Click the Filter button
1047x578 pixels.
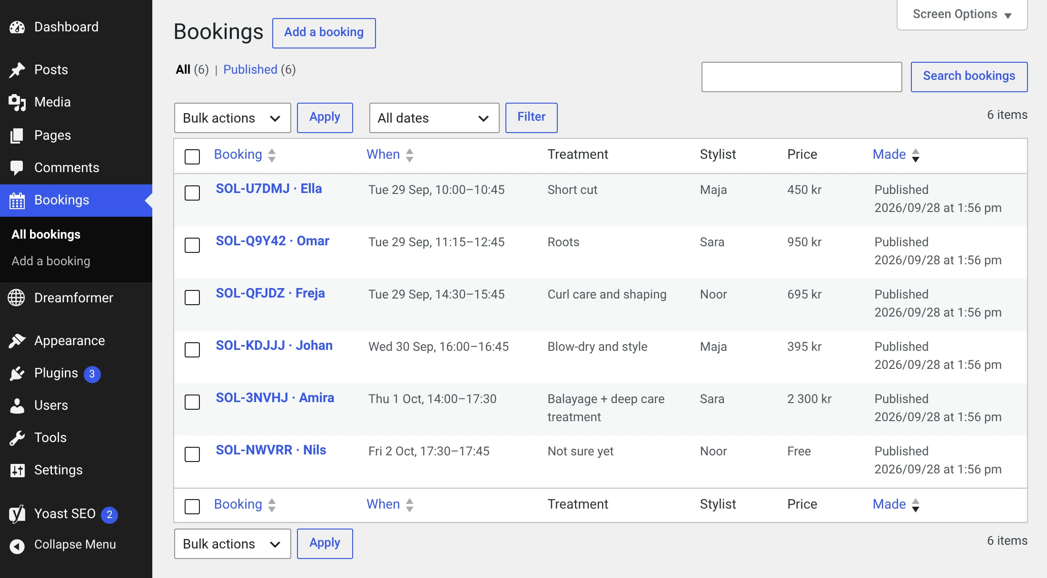tap(531, 117)
